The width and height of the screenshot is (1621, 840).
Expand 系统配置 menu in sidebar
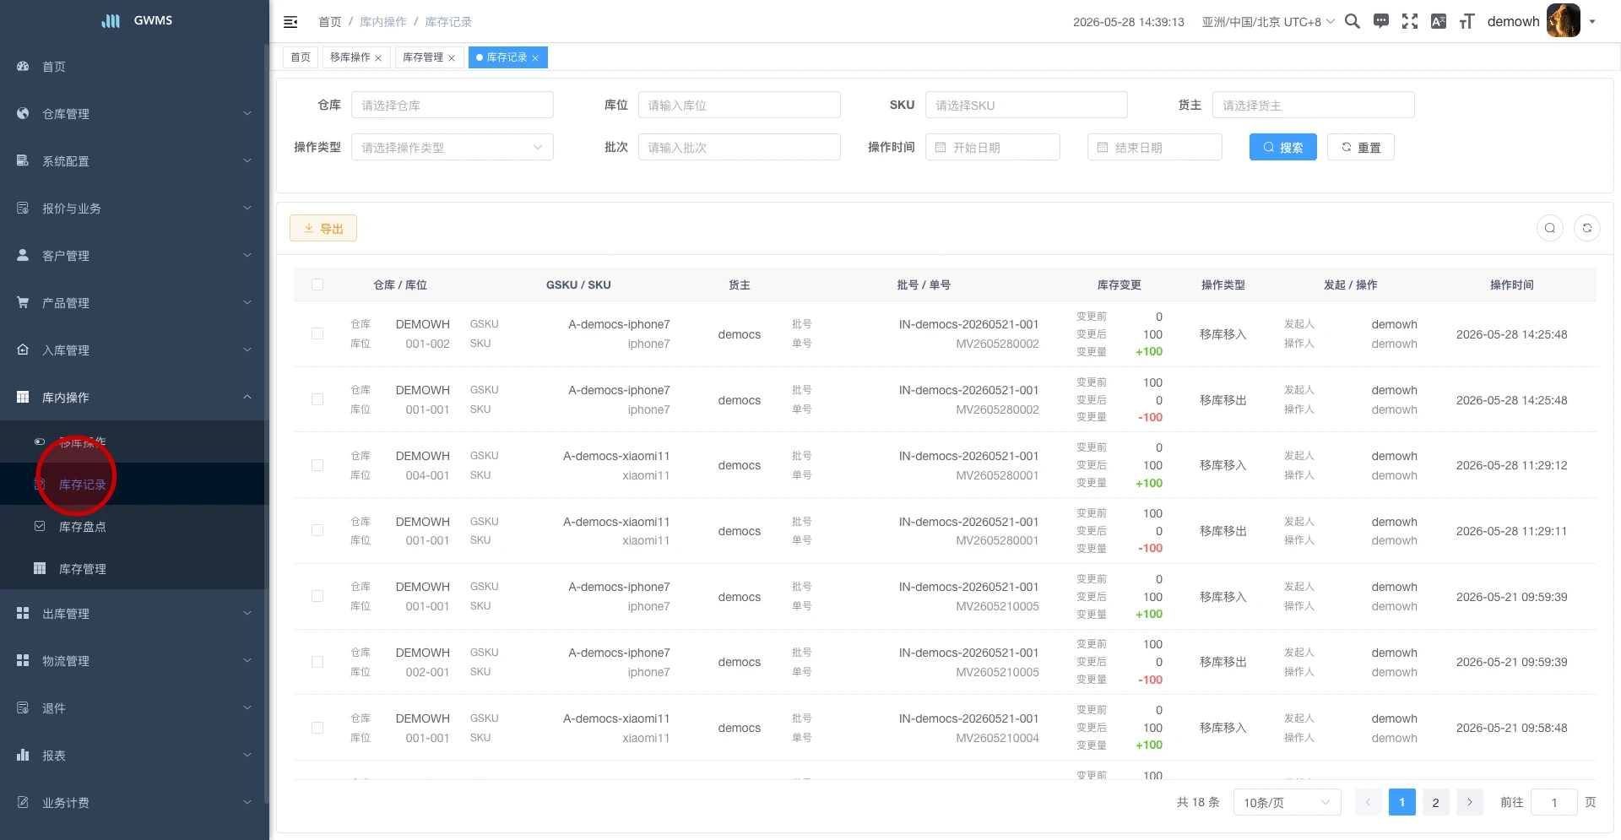tap(134, 160)
